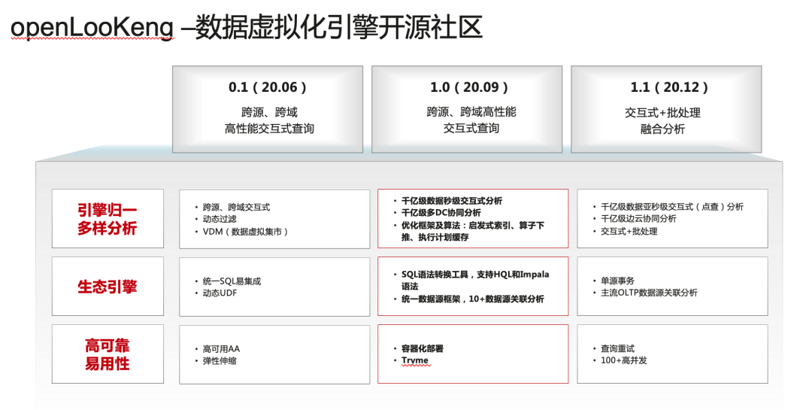Click the text 高性能交互式查询
This screenshot has height=410, width=812.
pyautogui.click(x=269, y=129)
